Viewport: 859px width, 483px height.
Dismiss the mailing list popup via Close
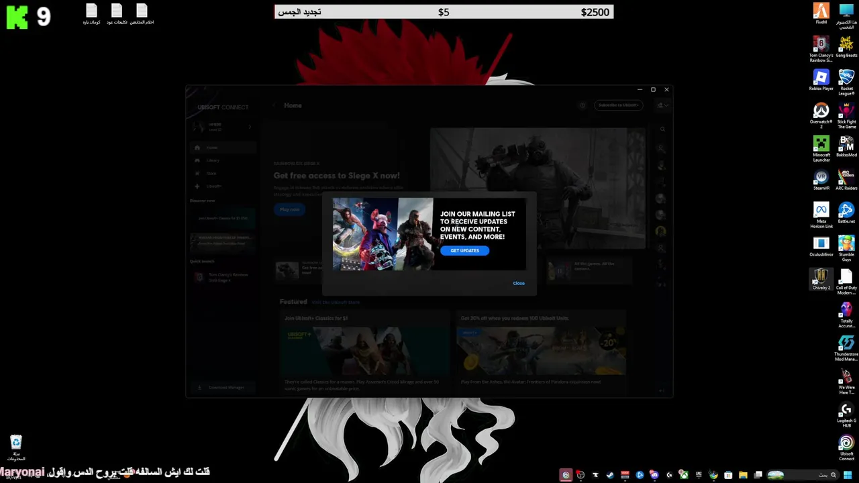pyautogui.click(x=519, y=283)
